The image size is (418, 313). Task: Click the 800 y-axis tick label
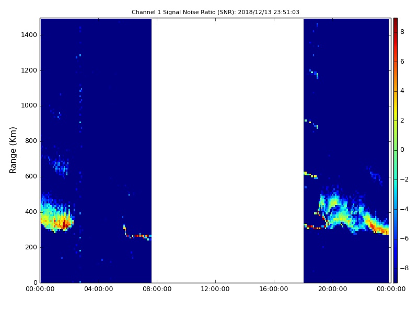tap(31, 141)
